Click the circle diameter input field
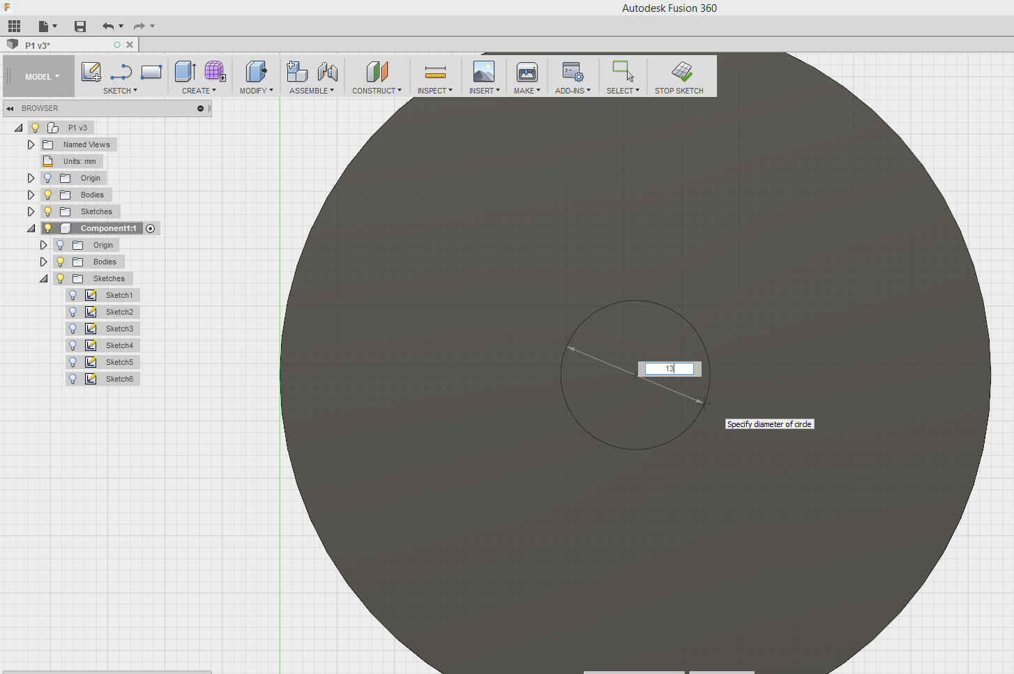 pos(669,368)
